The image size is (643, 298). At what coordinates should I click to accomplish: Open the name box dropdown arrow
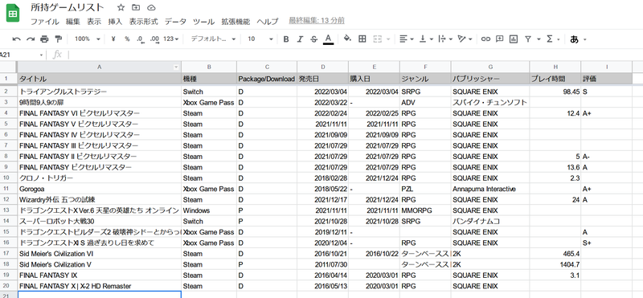click(42, 55)
